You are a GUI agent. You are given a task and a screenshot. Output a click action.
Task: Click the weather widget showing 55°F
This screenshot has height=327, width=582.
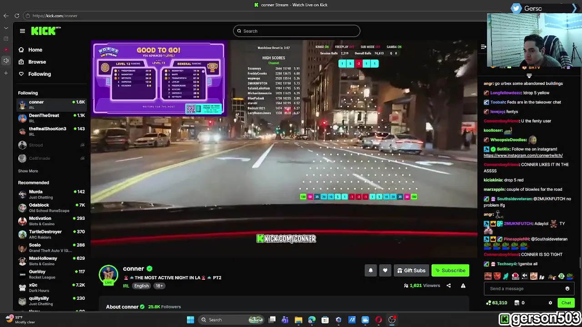[20, 319]
